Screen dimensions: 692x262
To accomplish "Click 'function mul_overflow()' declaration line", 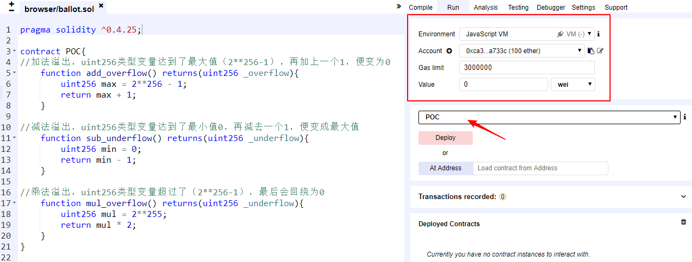I will click(172, 203).
